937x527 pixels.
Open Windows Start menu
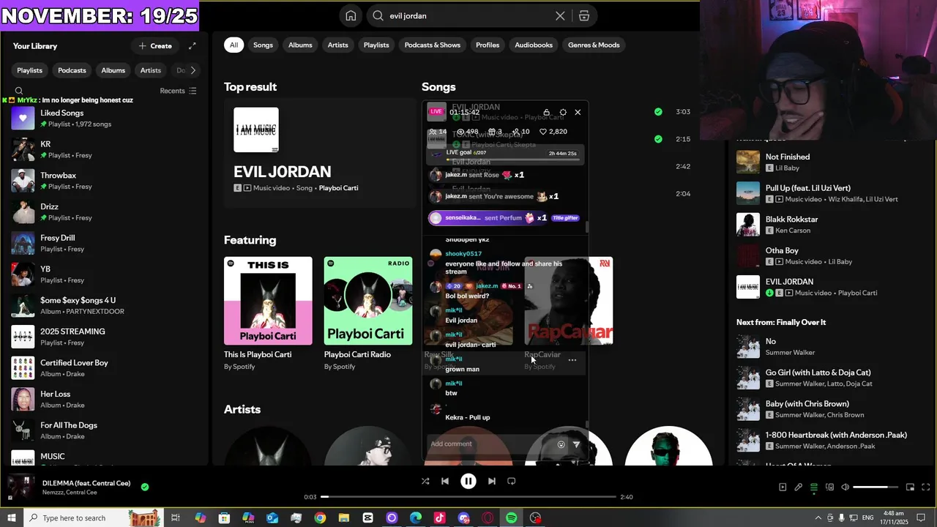pos(11,517)
